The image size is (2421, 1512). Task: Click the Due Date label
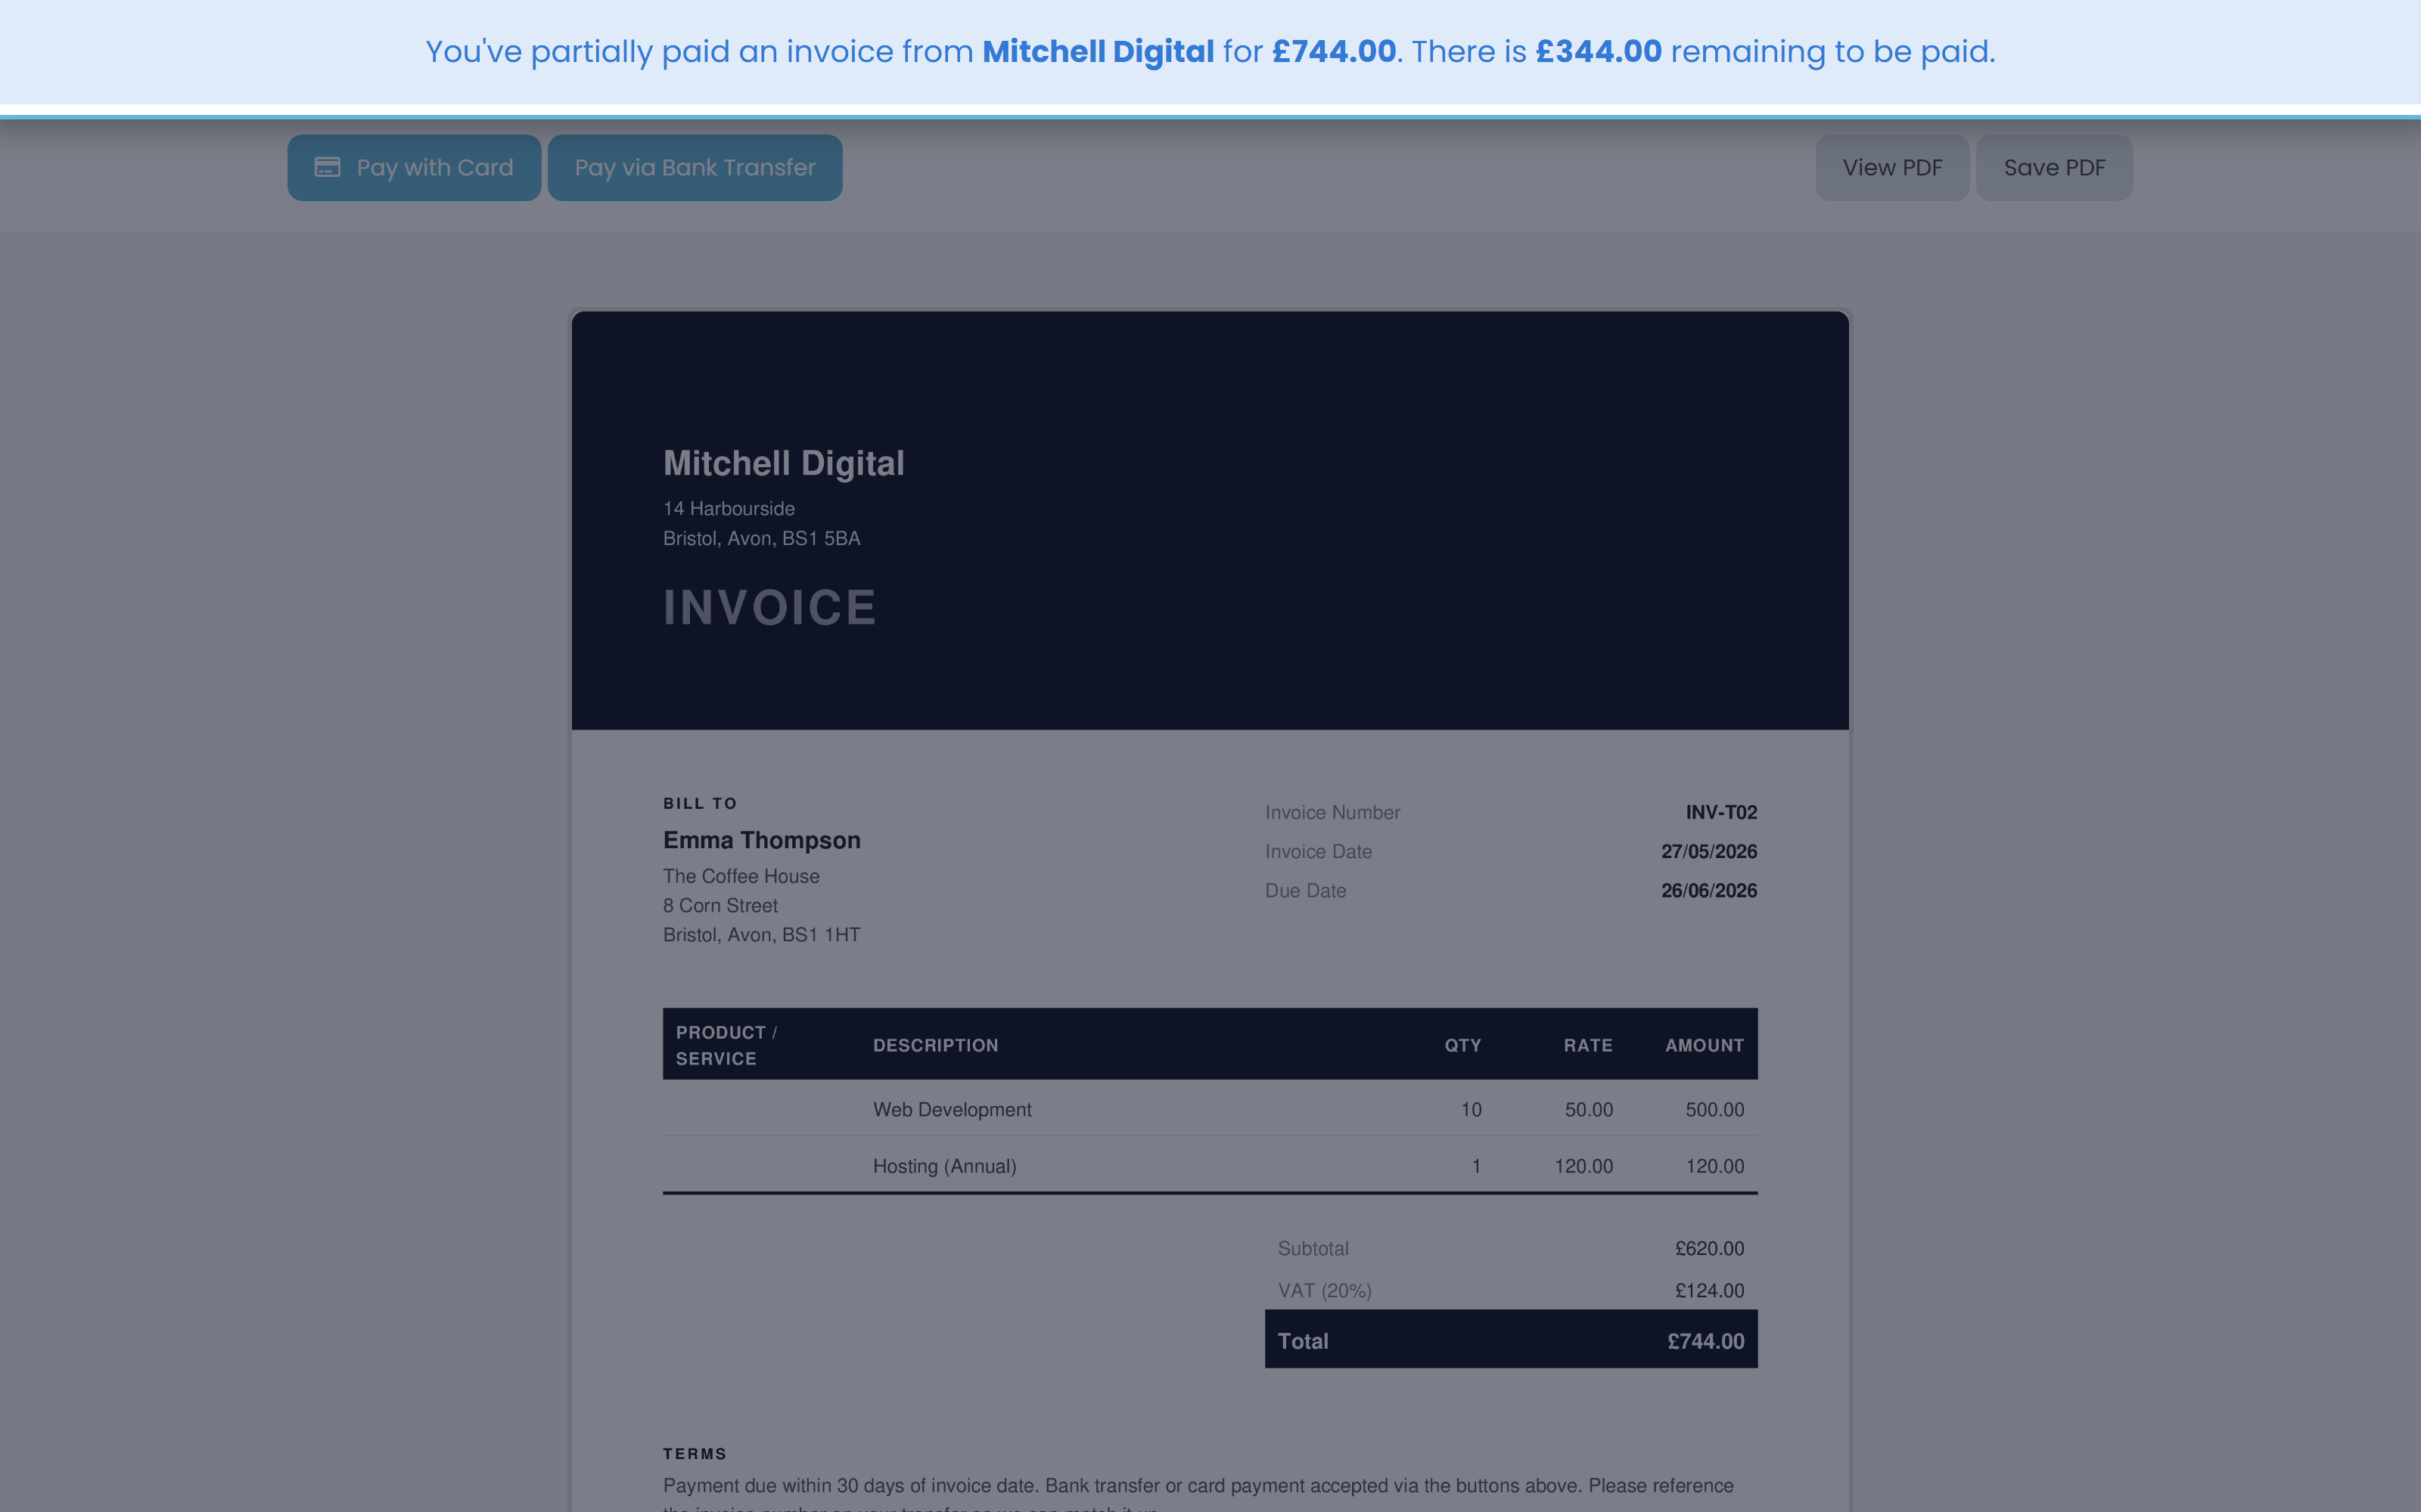[1304, 891]
